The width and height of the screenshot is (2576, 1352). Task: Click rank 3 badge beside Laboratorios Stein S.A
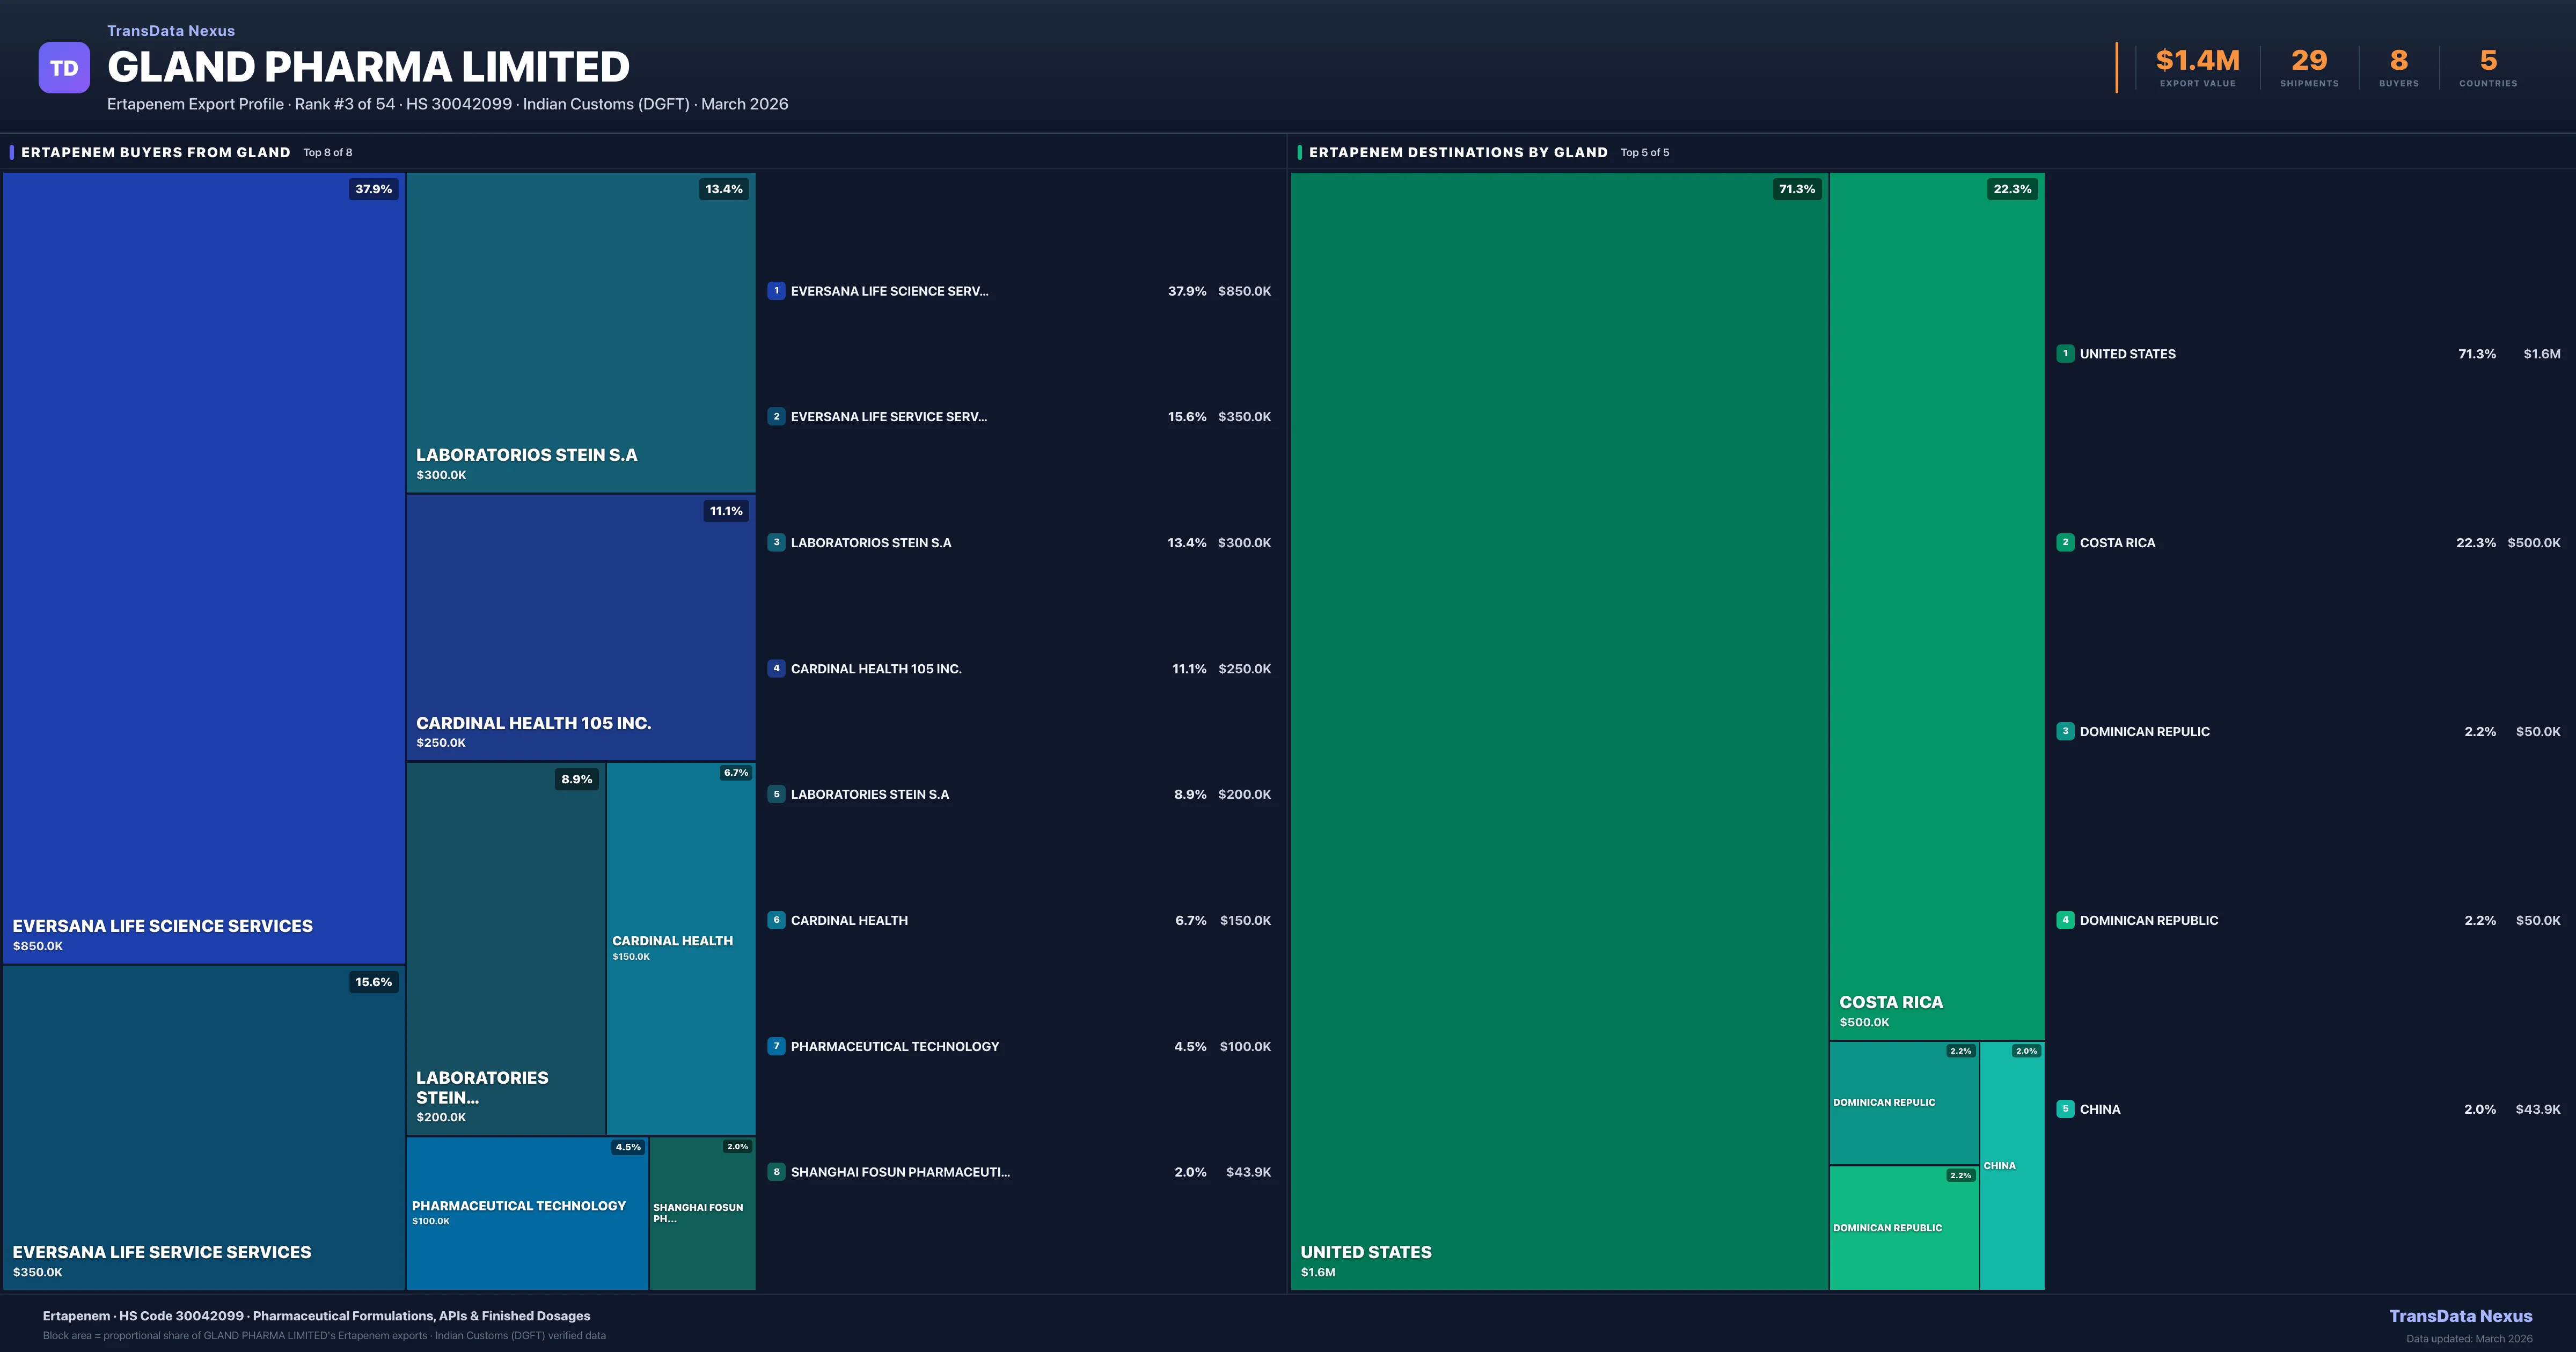pos(776,542)
